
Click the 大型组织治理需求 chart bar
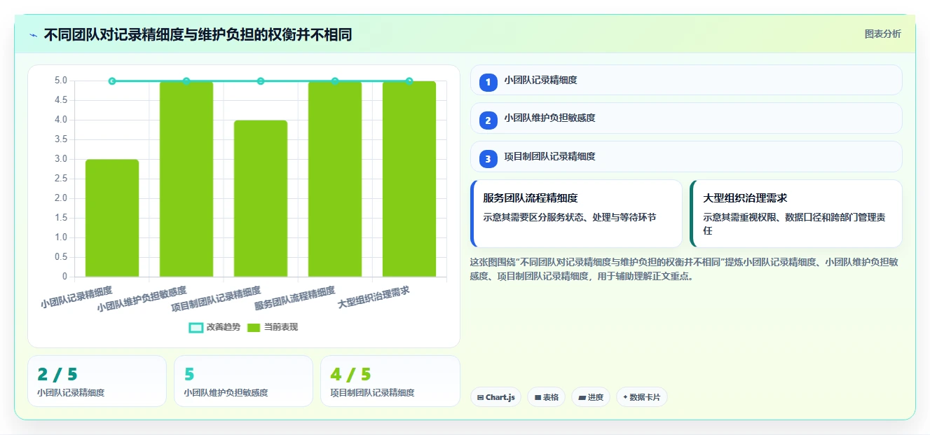409,179
